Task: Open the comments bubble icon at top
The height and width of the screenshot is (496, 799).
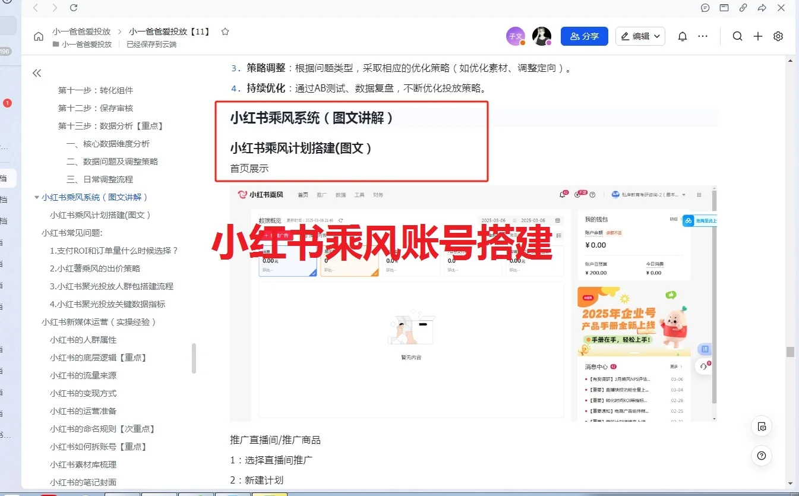Action: [705, 8]
